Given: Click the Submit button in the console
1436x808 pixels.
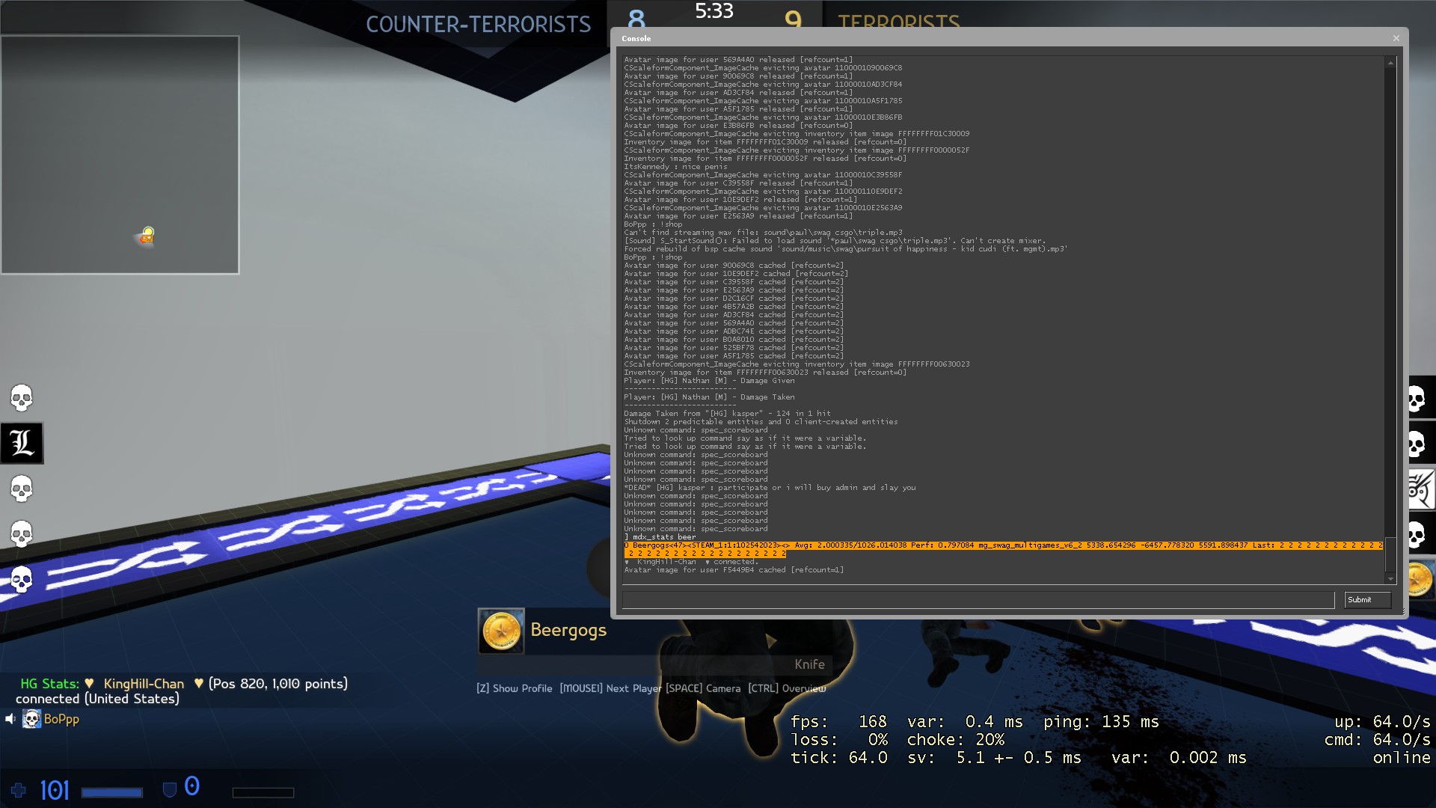Looking at the screenshot, I should 1367,600.
